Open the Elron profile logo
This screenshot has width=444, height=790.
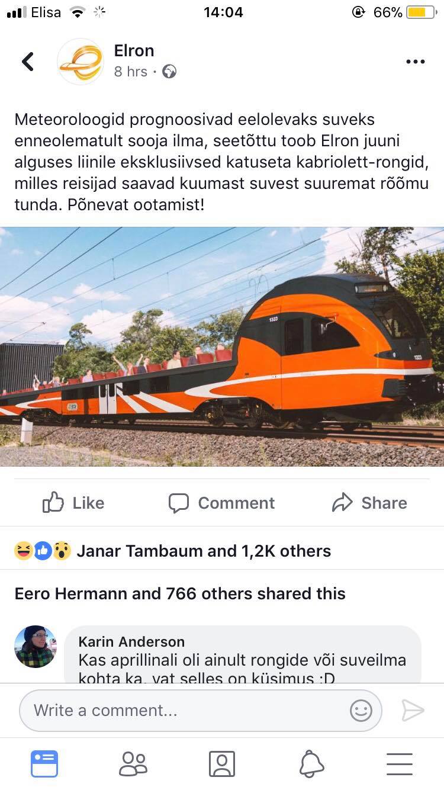(x=81, y=62)
